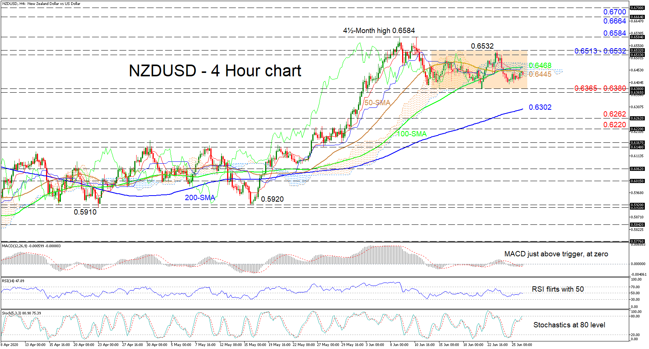Select the orange 0.6445 SMA value
This screenshot has width=649, height=349.
[x=540, y=74]
